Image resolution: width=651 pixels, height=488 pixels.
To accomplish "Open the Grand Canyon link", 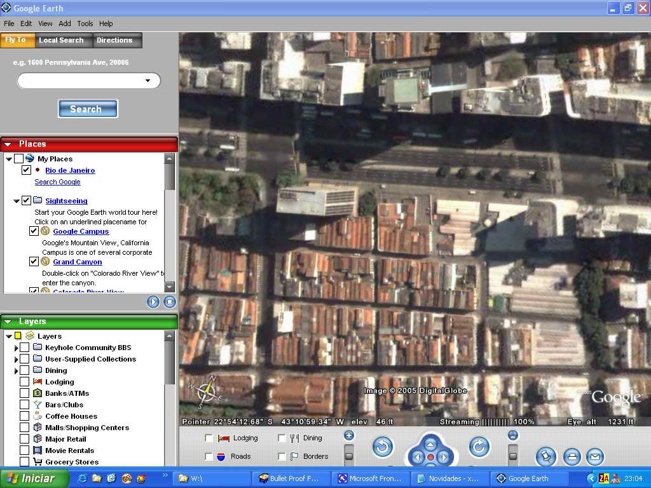I will click(x=77, y=262).
